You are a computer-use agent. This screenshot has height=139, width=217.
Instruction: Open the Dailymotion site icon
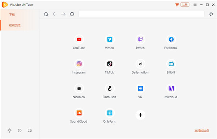[140, 64]
